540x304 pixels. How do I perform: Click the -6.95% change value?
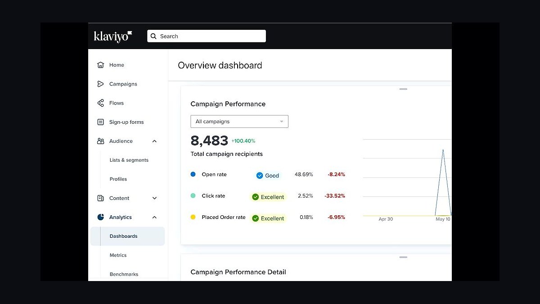pos(336,217)
